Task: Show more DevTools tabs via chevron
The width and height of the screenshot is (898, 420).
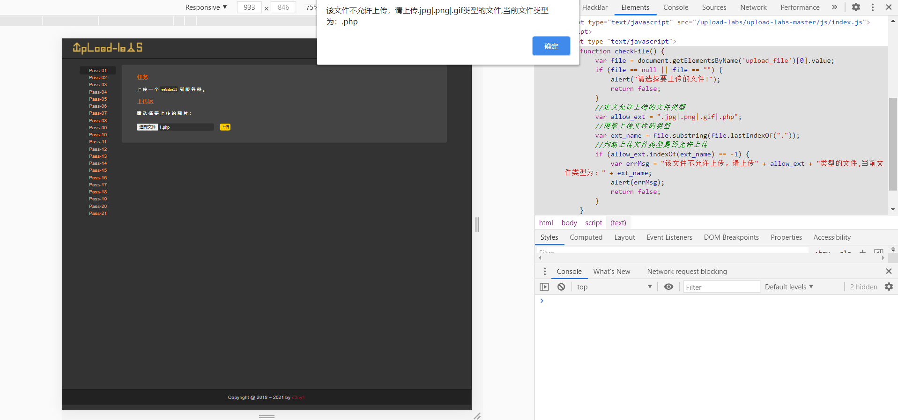Action: [x=834, y=7]
